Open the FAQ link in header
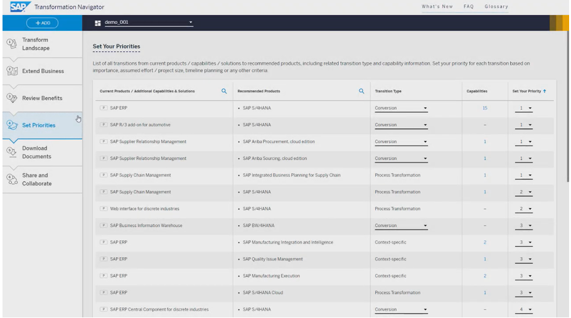Viewport: 571px width, 318px height. pos(469,6)
